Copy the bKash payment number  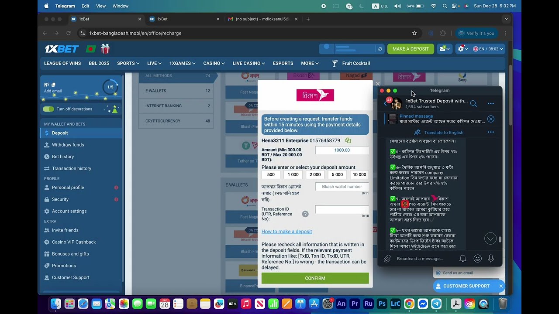click(348, 140)
